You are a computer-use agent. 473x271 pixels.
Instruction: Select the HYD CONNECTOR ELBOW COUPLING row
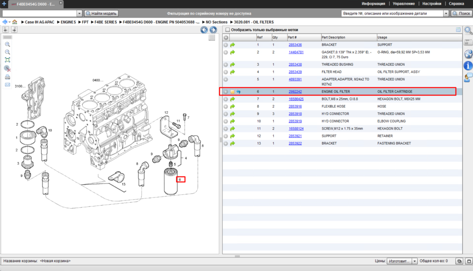coord(342,122)
